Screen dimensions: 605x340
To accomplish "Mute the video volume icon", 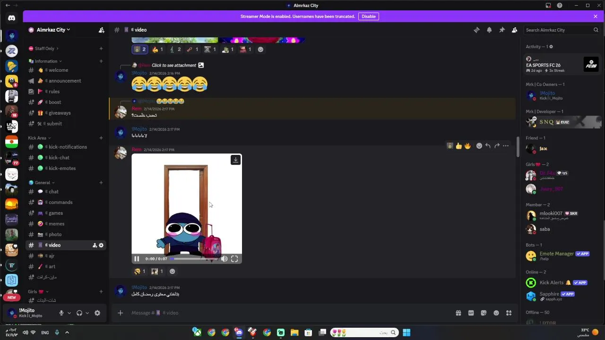I will [x=224, y=259].
